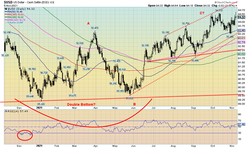Select the 'MA(100) 93.01' legend entry
The height and width of the screenshot is (148, 249).
pyautogui.click(x=14, y=15)
